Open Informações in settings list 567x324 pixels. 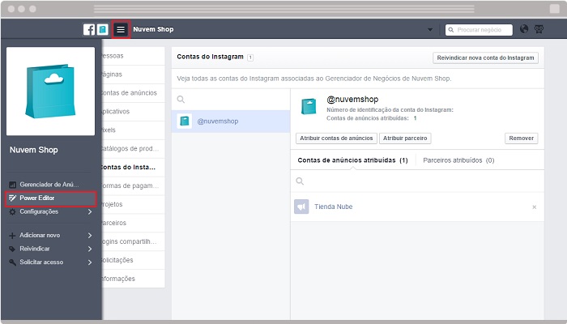[x=133, y=279]
